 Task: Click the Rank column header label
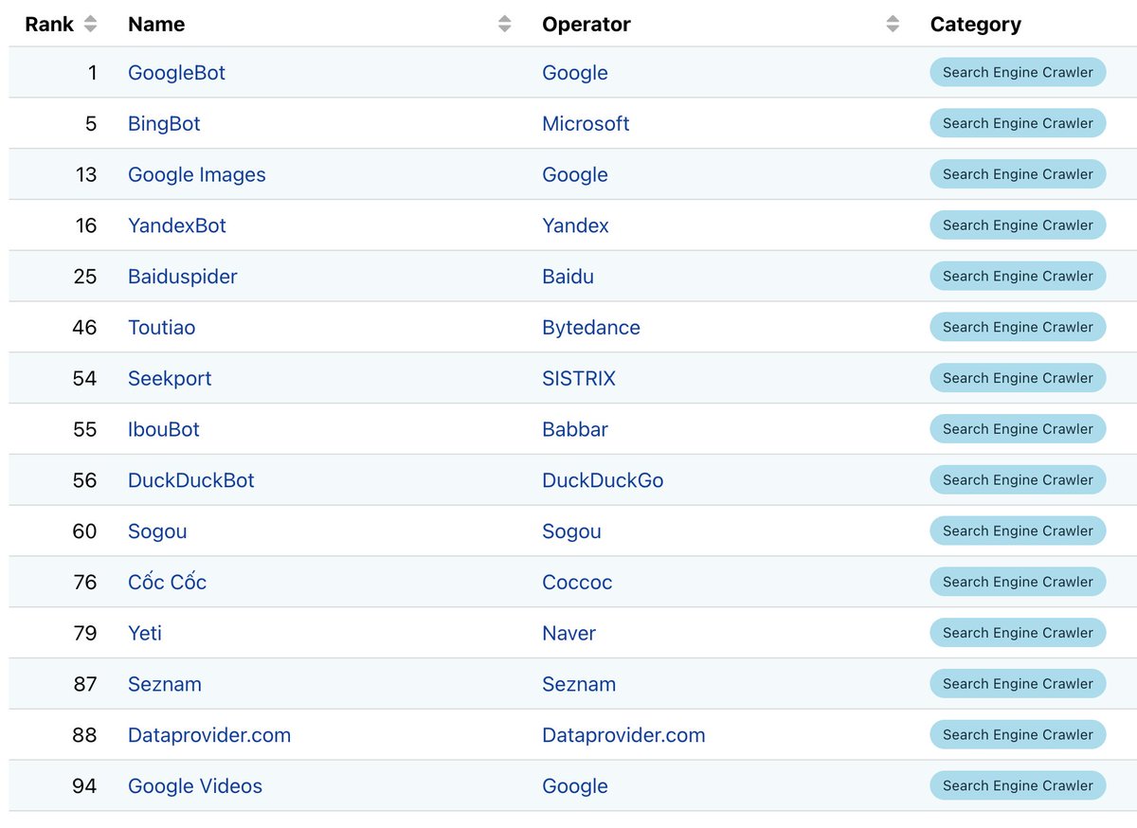(x=49, y=25)
